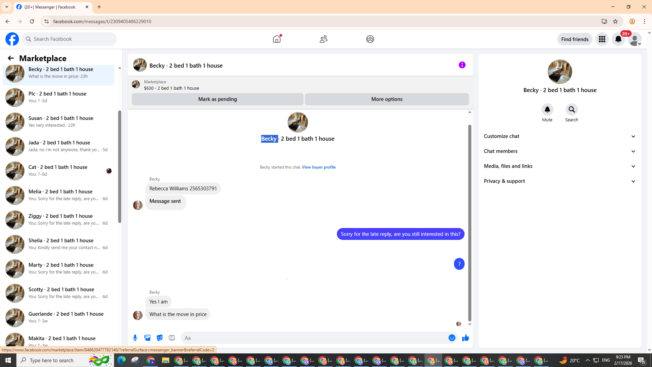Click the voice clip microphone icon
This screenshot has height=367, width=652.
coord(135,338)
